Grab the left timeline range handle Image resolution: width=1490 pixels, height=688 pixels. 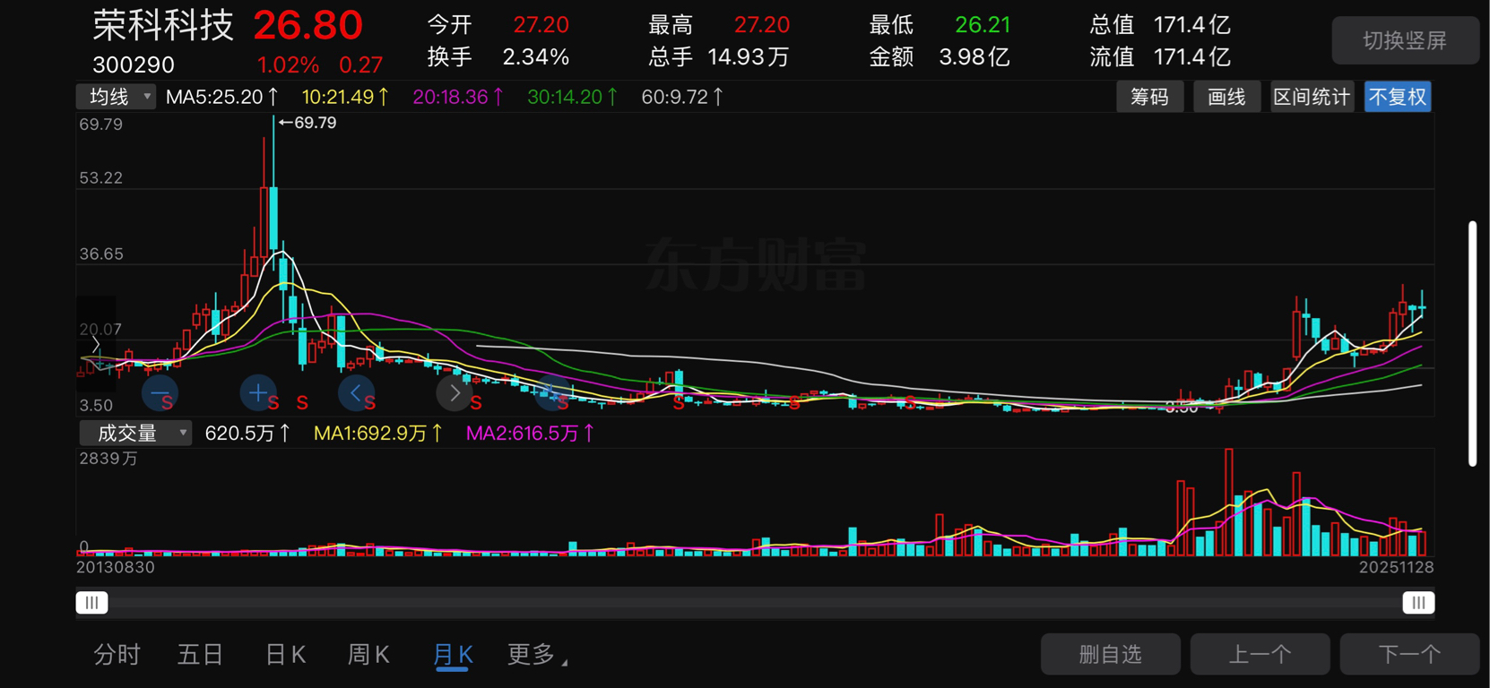[92, 603]
